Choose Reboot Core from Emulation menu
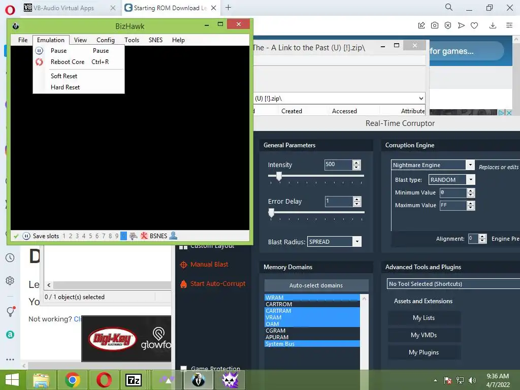Image resolution: width=520 pixels, height=390 pixels. (x=79, y=62)
